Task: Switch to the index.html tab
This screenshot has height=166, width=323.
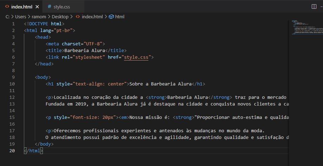Action: [x=21, y=7]
